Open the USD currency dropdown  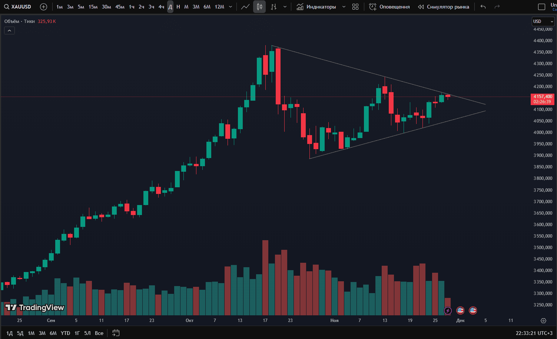[543, 21]
